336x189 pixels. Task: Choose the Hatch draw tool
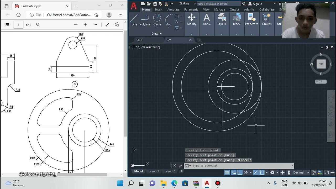pos(176,28)
